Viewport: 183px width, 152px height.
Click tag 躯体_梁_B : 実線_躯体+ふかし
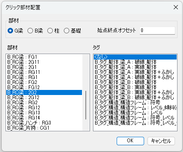(x=135, y=92)
